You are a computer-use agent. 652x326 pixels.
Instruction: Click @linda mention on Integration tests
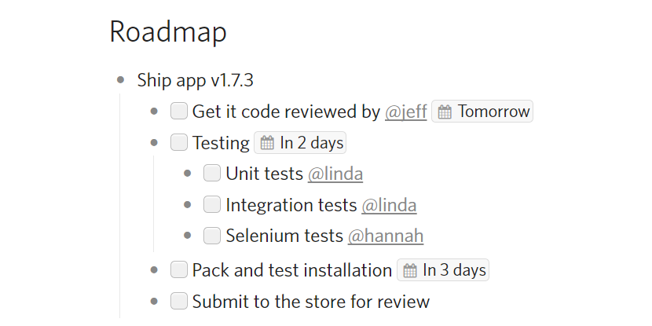pyautogui.click(x=389, y=205)
